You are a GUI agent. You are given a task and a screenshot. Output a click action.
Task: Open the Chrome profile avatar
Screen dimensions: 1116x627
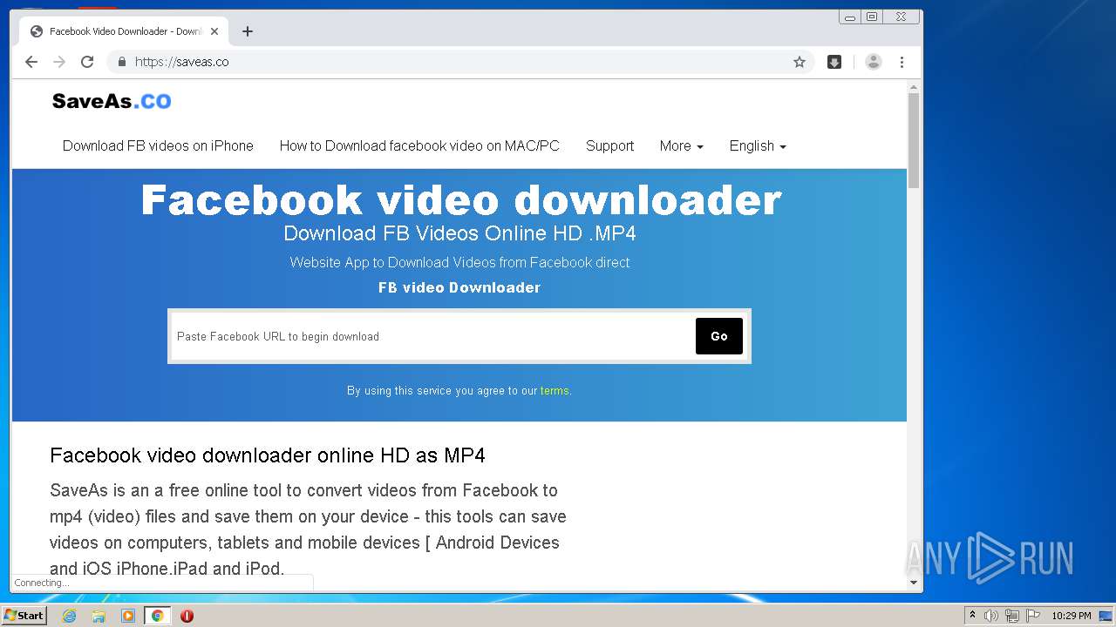coord(873,62)
